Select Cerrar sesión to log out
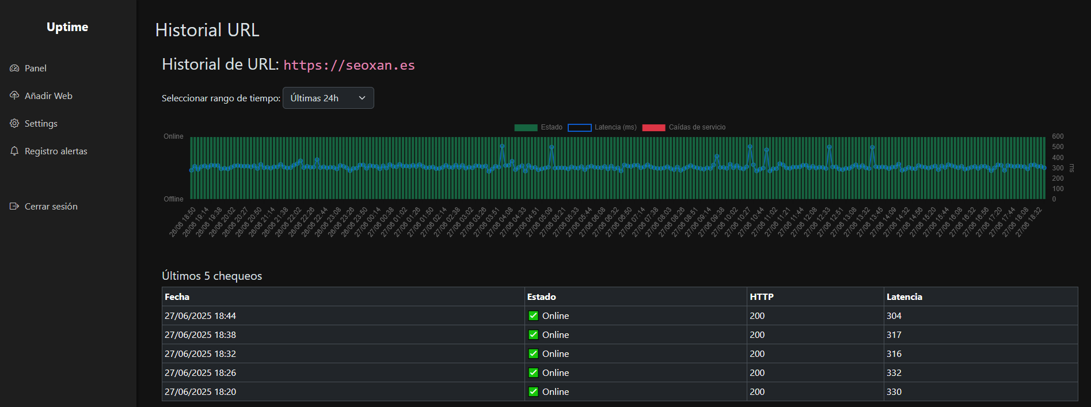1091x407 pixels. pos(51,206)
